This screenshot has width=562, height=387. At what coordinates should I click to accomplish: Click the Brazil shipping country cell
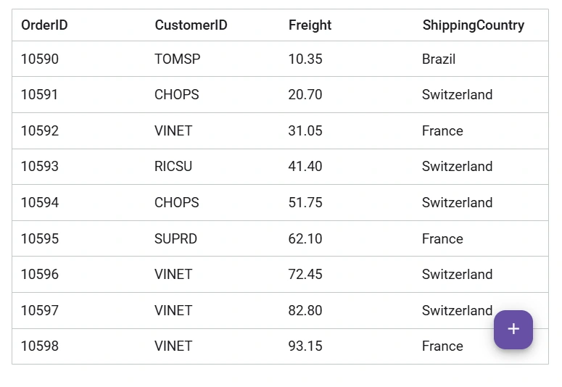point(439,59)
